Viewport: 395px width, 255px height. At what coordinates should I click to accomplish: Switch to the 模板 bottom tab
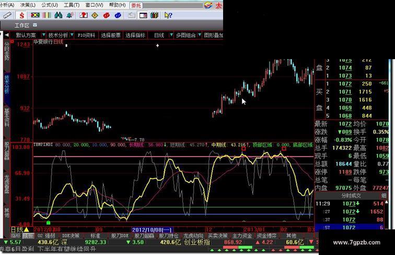tap(28, 236)
